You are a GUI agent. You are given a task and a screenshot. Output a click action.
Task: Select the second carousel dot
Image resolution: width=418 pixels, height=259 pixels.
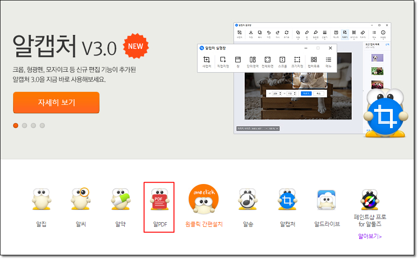(25, 125)
